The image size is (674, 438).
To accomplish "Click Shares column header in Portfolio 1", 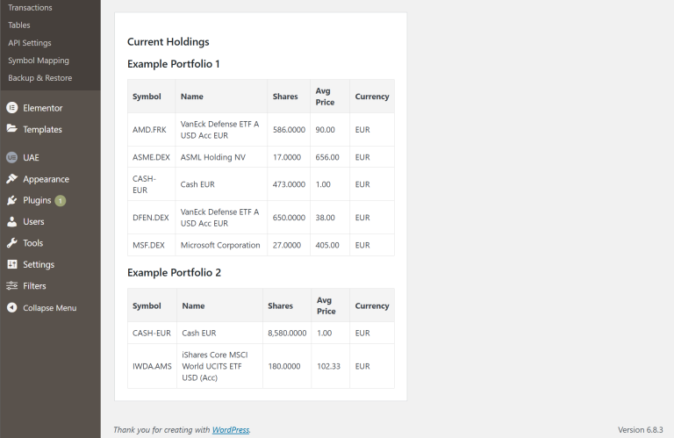I will pyautogui.click(x=285, y=97).
